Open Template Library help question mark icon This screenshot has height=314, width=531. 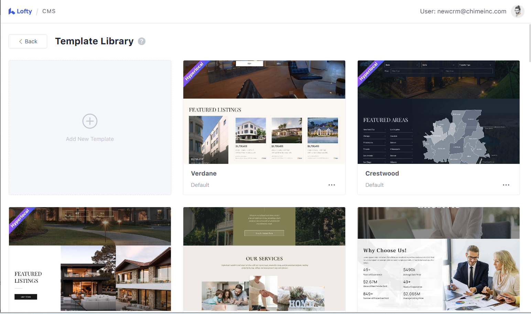142,41
